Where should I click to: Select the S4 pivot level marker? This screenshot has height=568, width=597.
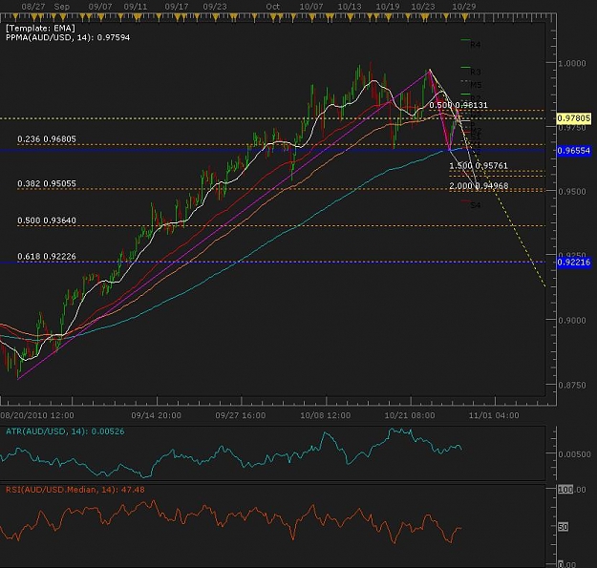coord(475,205)
